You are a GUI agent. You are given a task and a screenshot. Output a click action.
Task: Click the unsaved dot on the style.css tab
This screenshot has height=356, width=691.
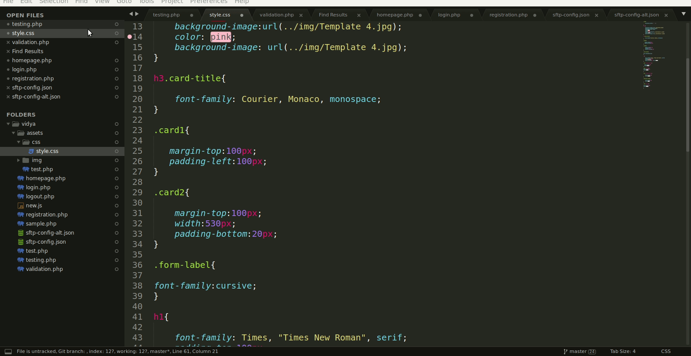tap(242, 15)
